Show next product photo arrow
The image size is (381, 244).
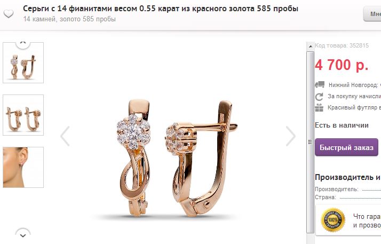(291, 136)
